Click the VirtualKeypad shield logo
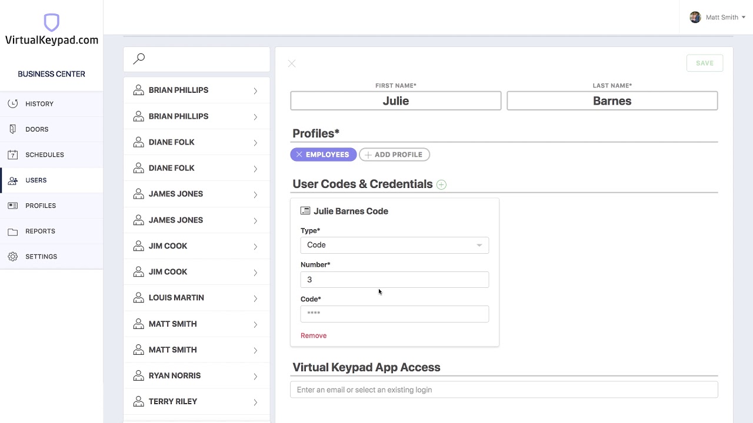The height and width of the screenshot is (423, 753). [52, 23]
